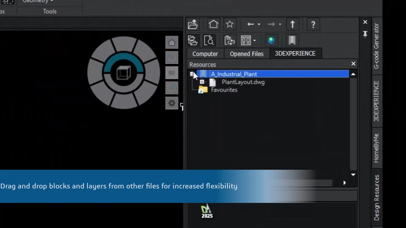Close the Resources pane
Screen dimensions: 406x228
tap(353, 64)
